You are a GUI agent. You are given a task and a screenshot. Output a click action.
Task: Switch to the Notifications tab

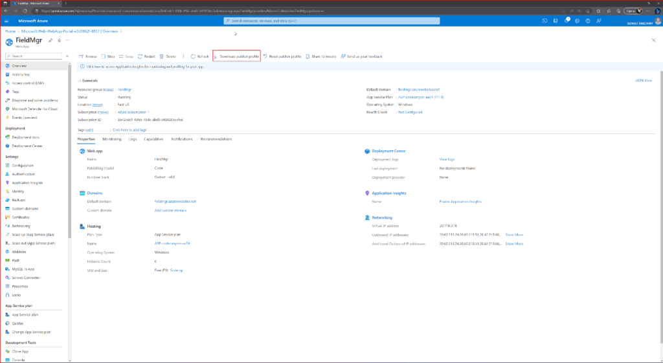click(x=182, y=139)
